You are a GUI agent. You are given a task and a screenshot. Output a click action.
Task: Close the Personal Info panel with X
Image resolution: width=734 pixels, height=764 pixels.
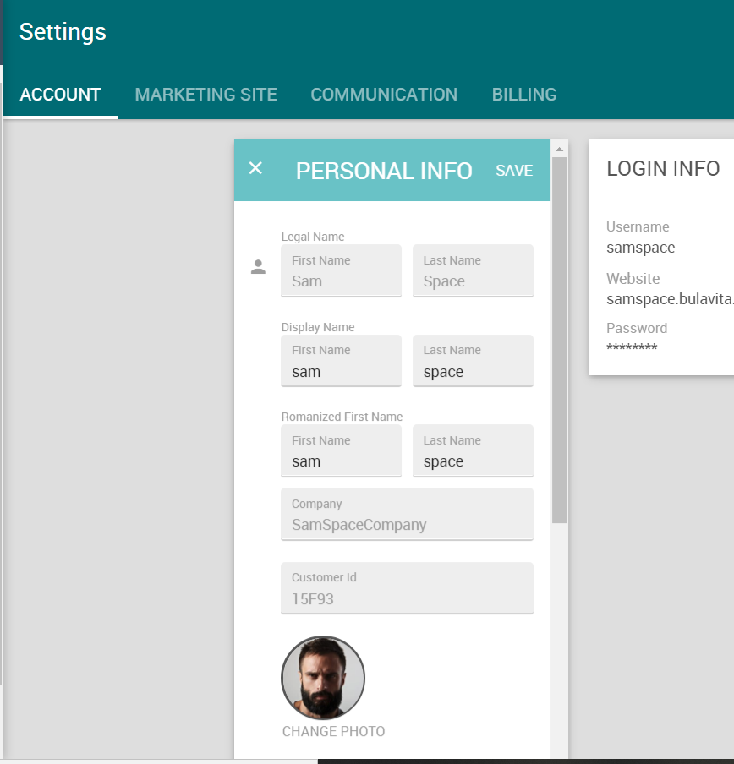point(255,169)
